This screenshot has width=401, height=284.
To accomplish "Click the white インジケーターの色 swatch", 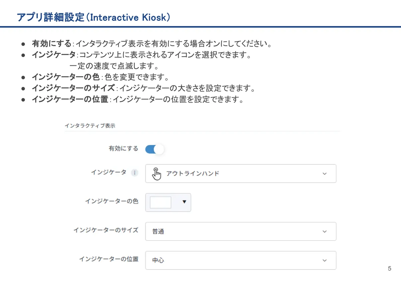I will pos(160,202).
